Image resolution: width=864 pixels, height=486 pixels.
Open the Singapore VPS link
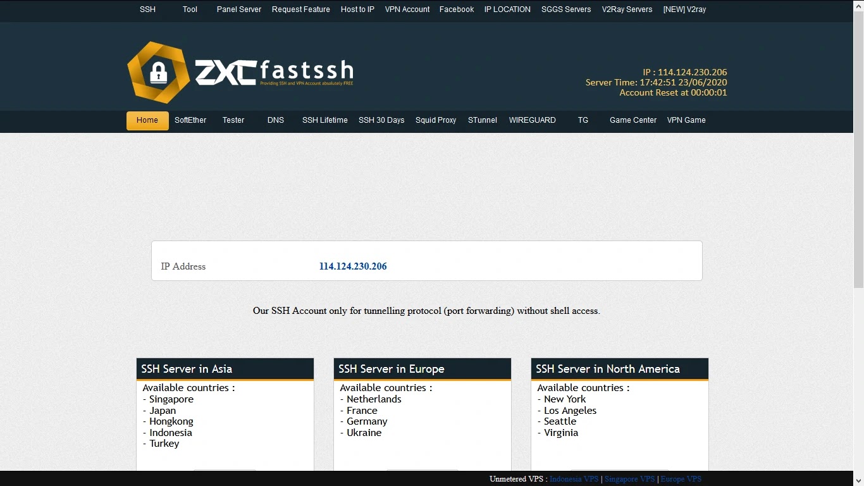coord(629,479)
